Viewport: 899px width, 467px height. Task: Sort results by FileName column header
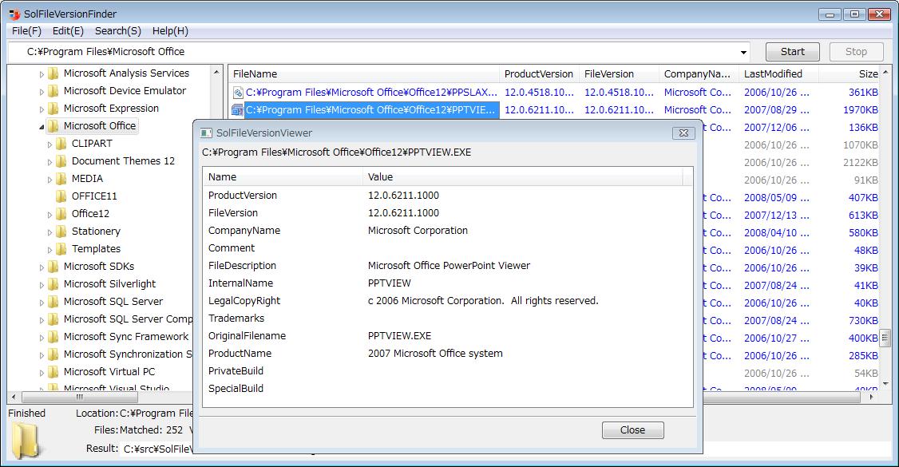(x=364, y=74)
